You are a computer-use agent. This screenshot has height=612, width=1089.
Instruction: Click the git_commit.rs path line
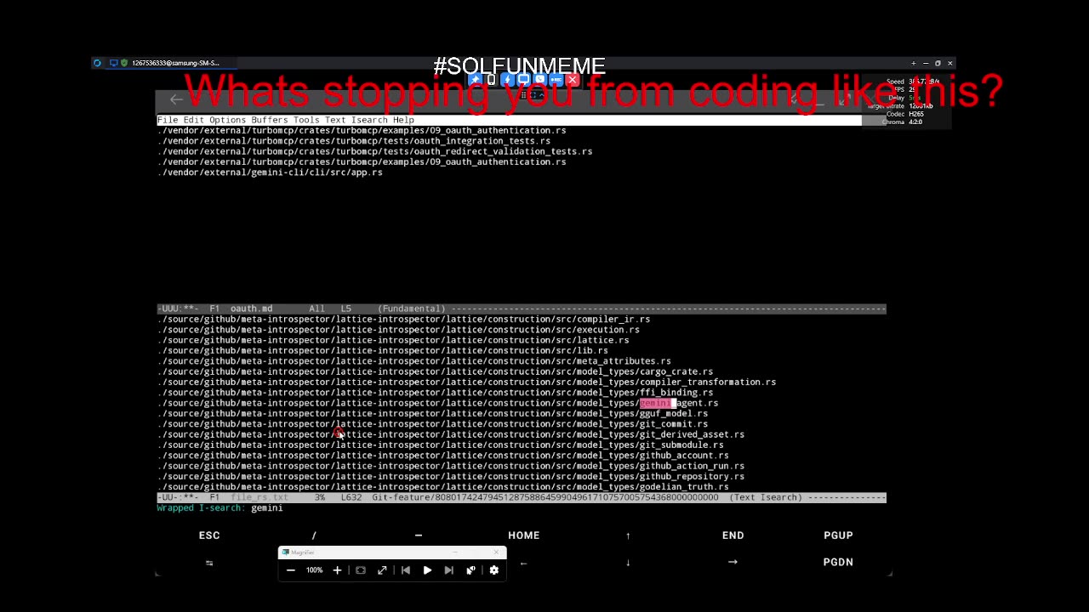click(x=432, y=424)
